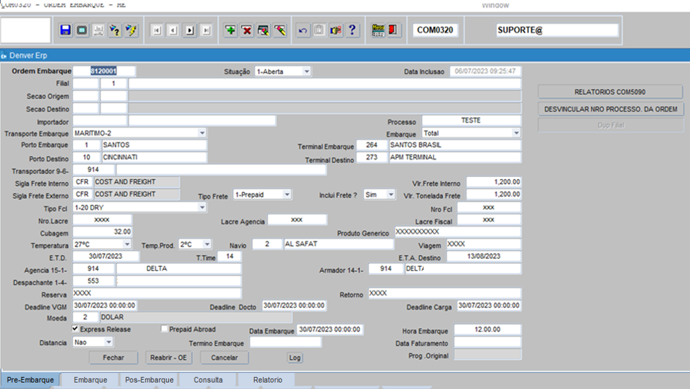This screenshot has height=389, width=690.
Task: Switch to the Consulta tab
Action: [208, 380]
